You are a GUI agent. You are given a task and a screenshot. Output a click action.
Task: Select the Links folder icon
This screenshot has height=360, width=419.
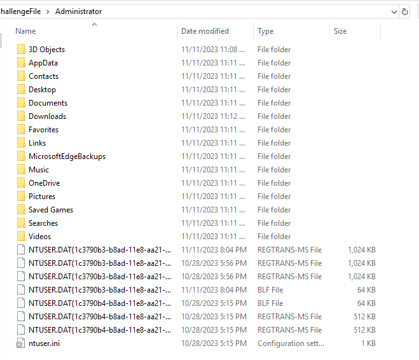pyautogui.click(x=21, y=143)
